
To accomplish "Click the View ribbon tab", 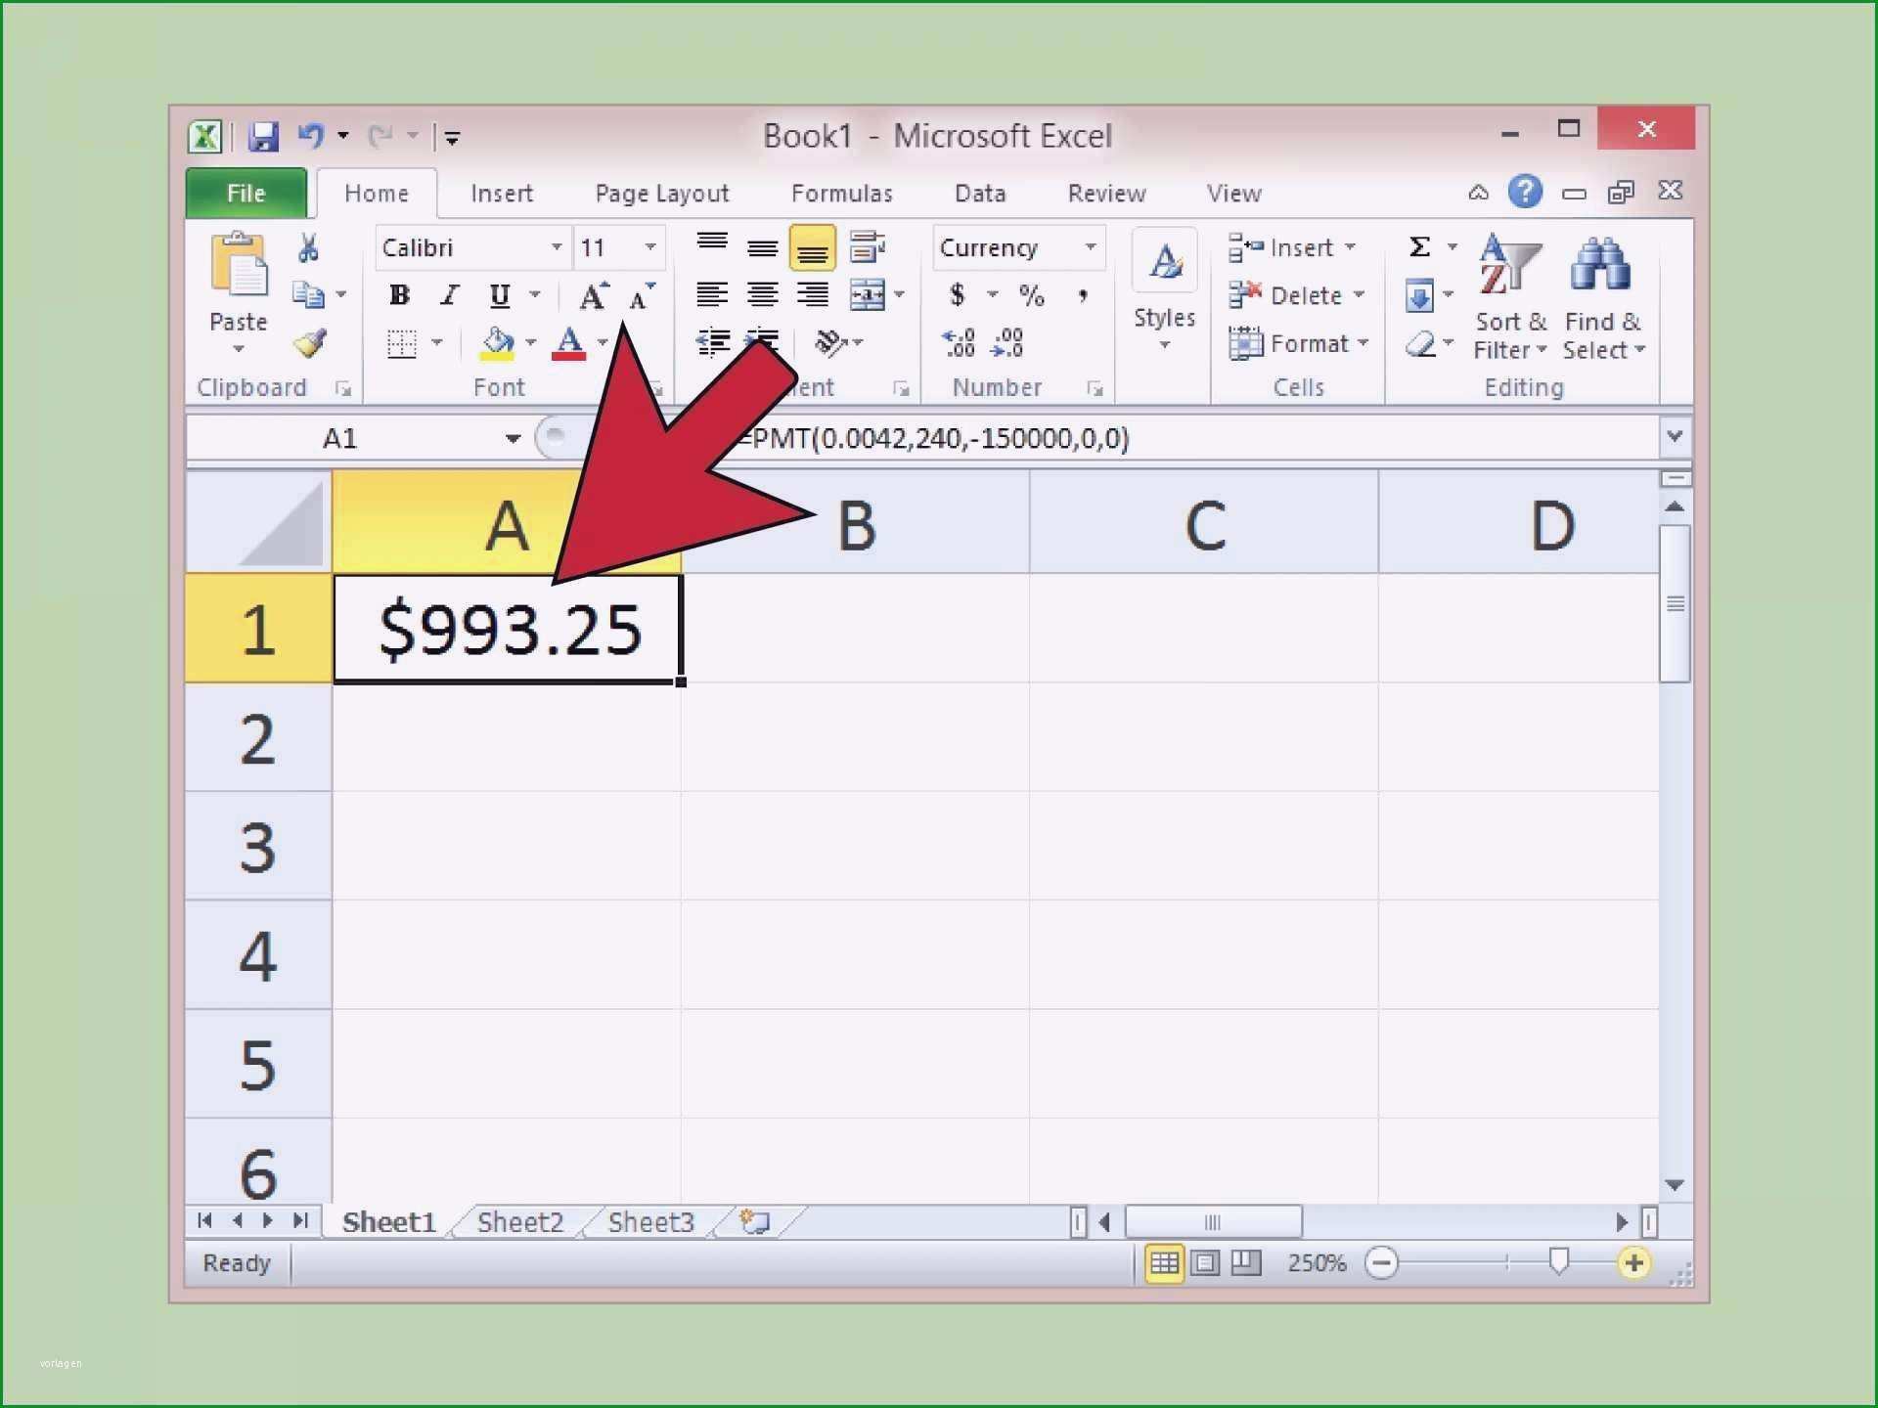I will pos(1233,194).
